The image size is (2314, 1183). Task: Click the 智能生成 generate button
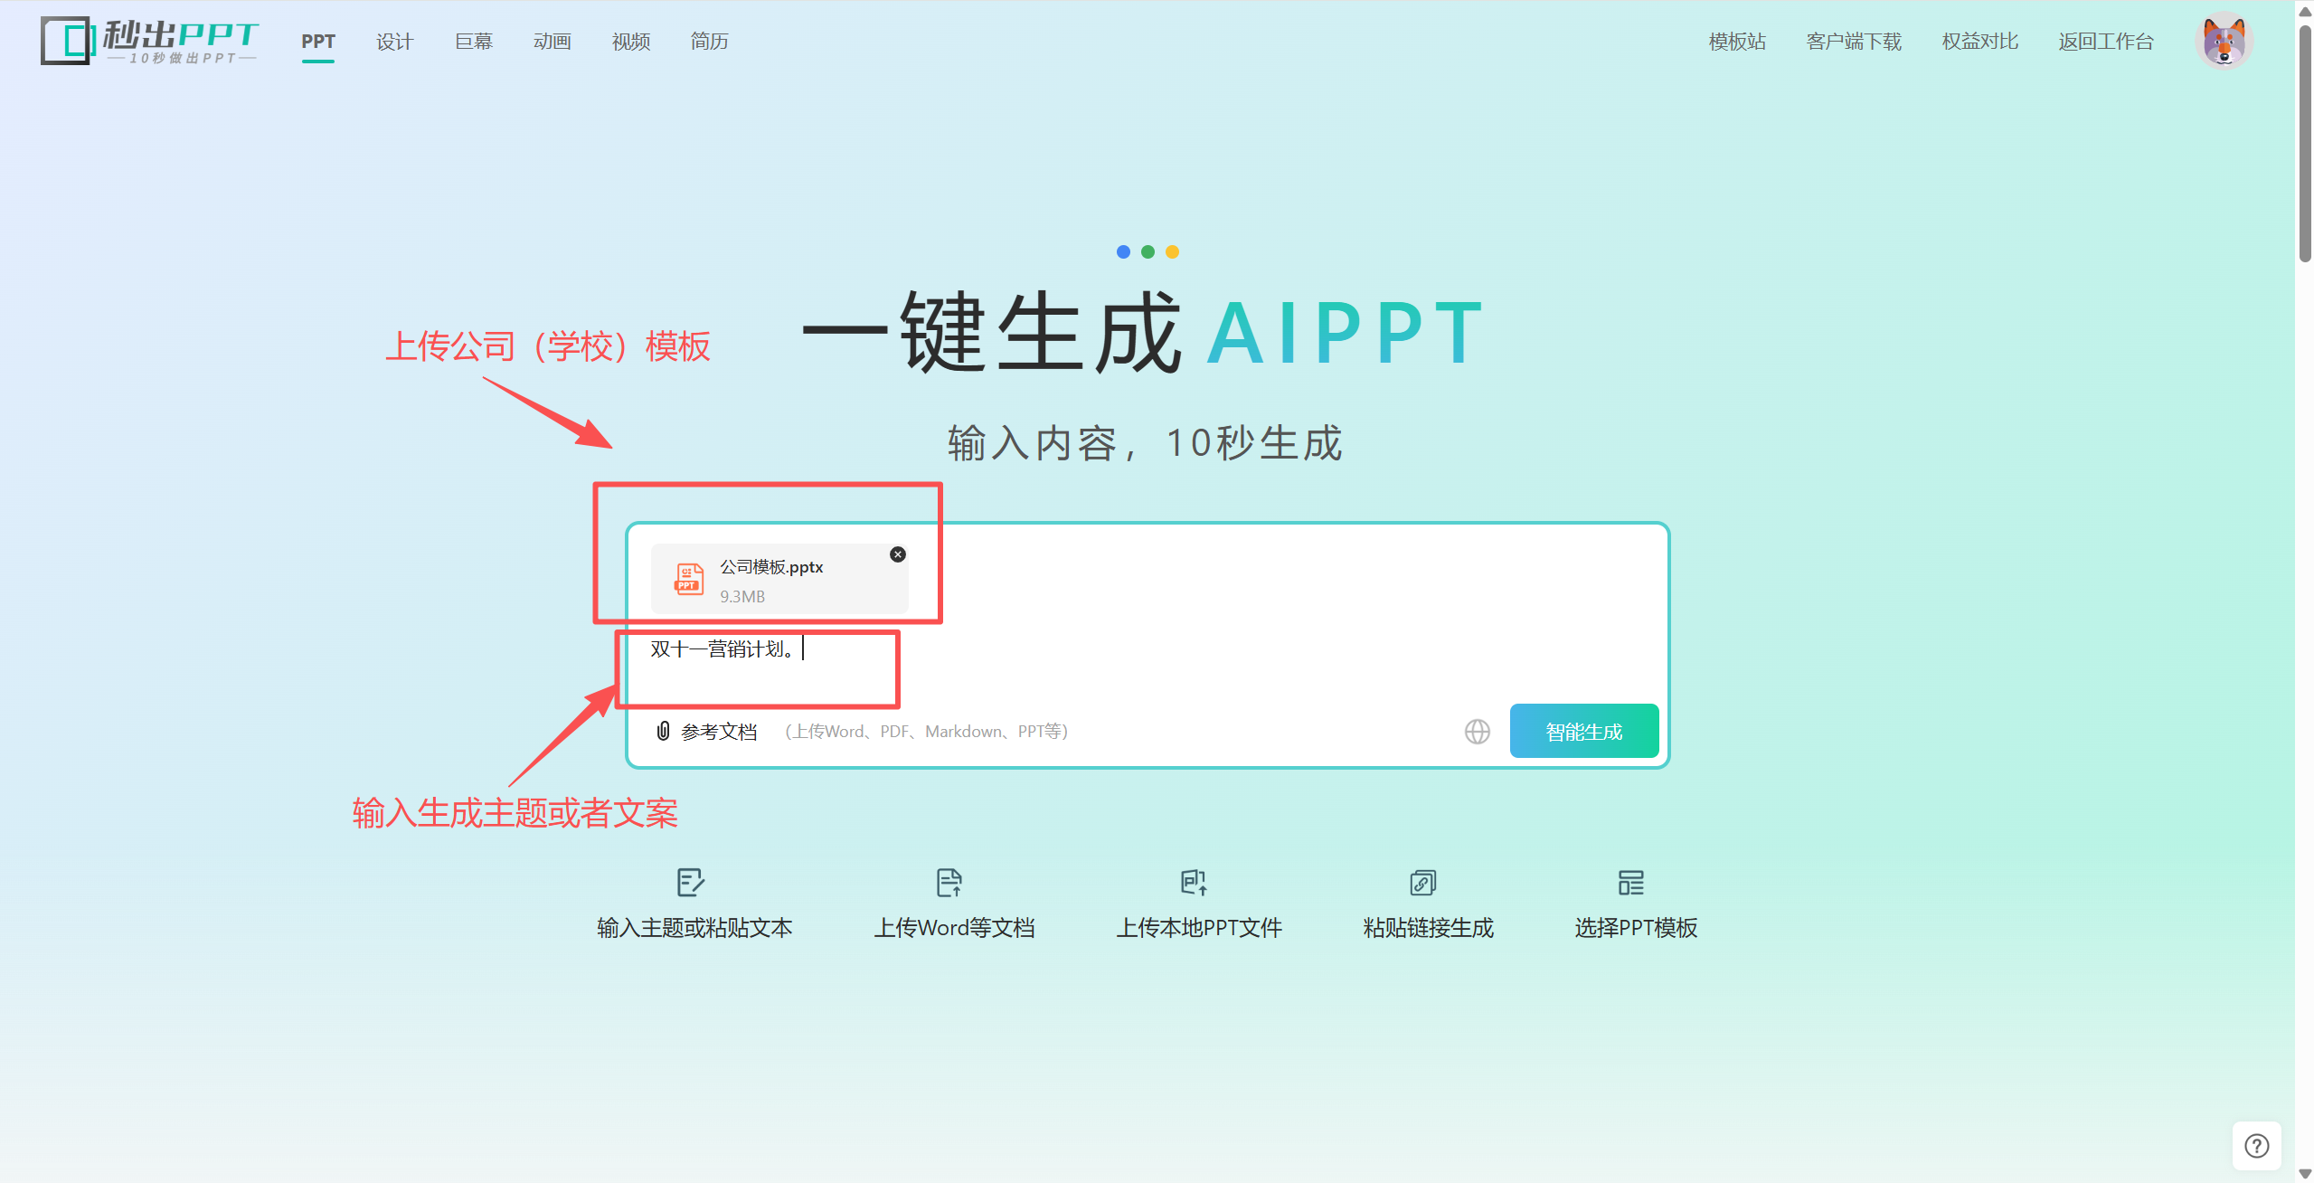[1583, 731]
